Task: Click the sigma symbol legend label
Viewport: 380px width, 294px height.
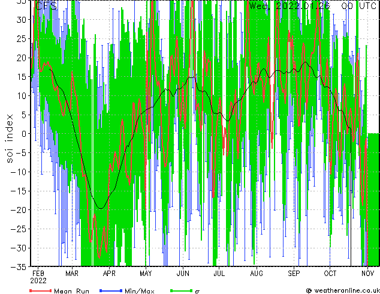Action: click(197, 292)
